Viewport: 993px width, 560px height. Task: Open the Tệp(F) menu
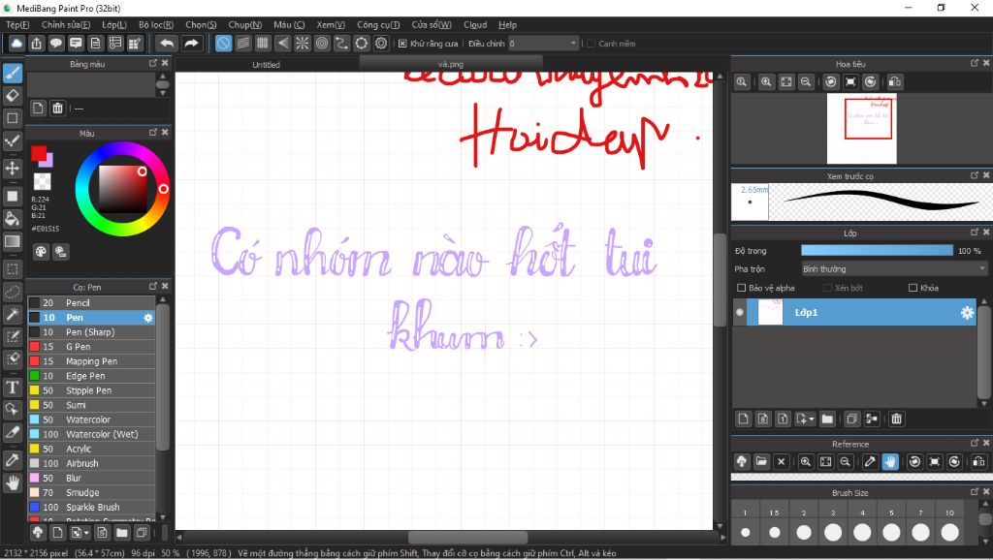pyautogui.click(x=17, y=24)
